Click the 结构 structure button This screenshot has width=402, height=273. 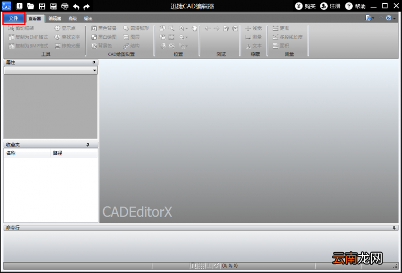[x=131, y=46]
